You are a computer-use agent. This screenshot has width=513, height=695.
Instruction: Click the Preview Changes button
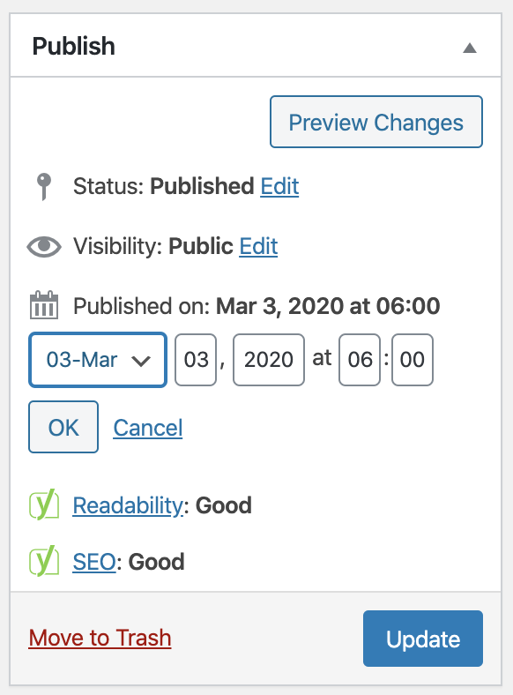click(x=376, y=122)
